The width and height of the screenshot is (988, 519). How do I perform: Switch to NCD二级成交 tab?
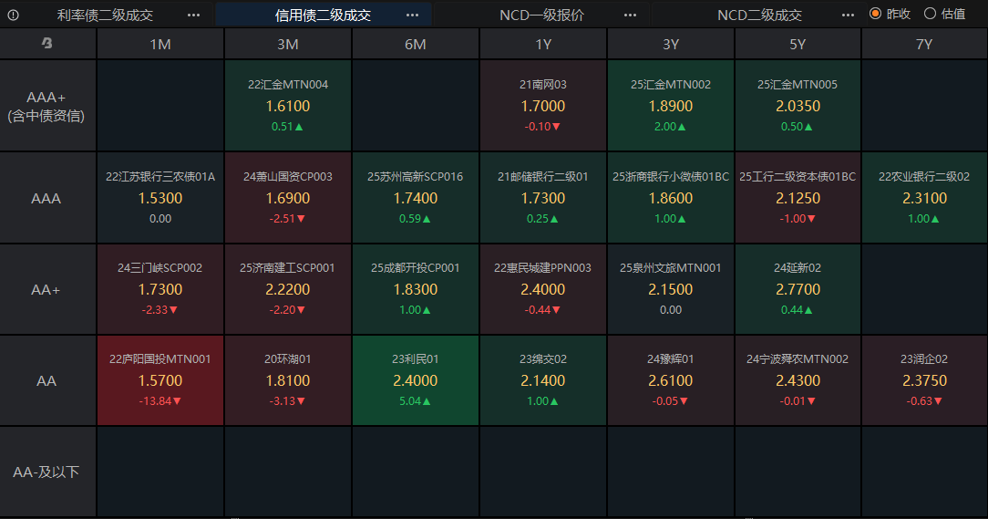(x=759, y=16)
